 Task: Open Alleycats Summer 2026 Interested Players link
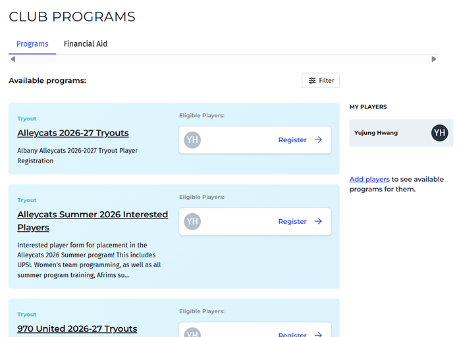tap(92, 221)
